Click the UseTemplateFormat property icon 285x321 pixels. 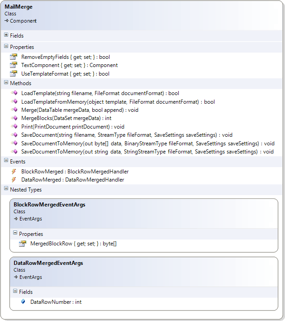[x=14, y=74]
